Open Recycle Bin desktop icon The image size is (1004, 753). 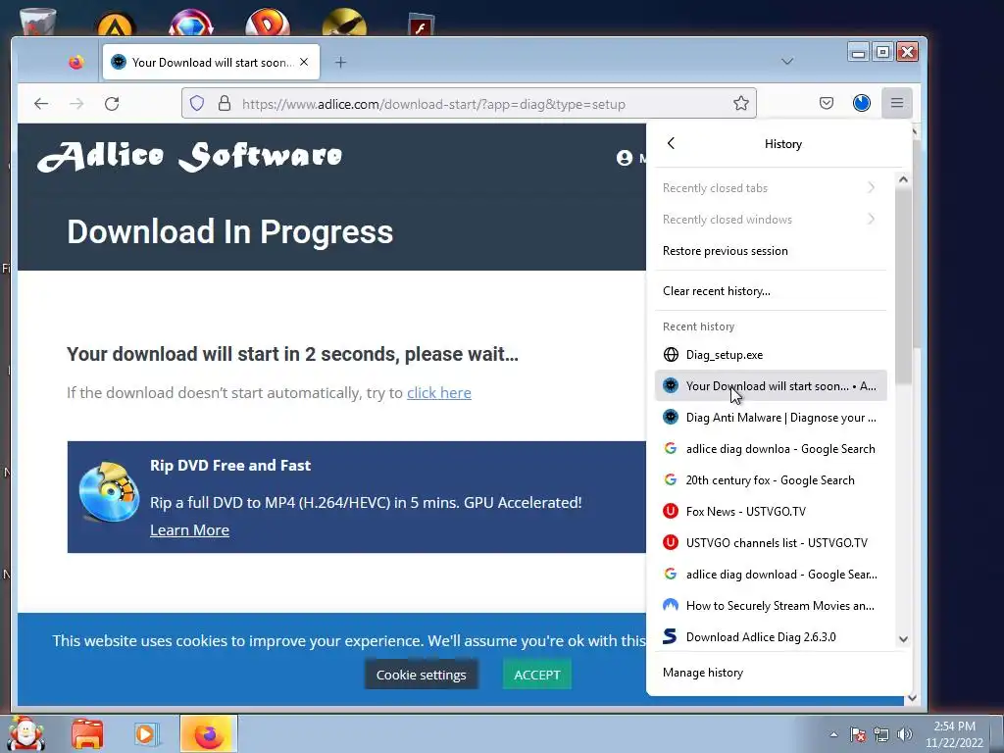click(x=38, y=23)
